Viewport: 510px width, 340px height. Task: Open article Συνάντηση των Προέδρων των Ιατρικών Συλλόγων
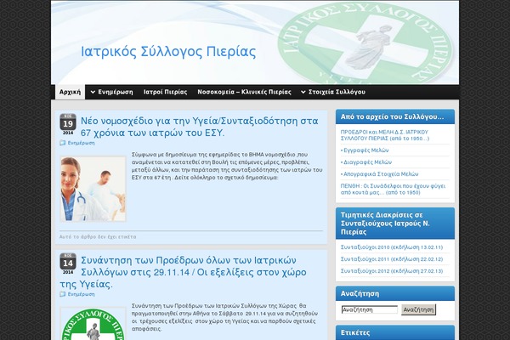[183, 272]
